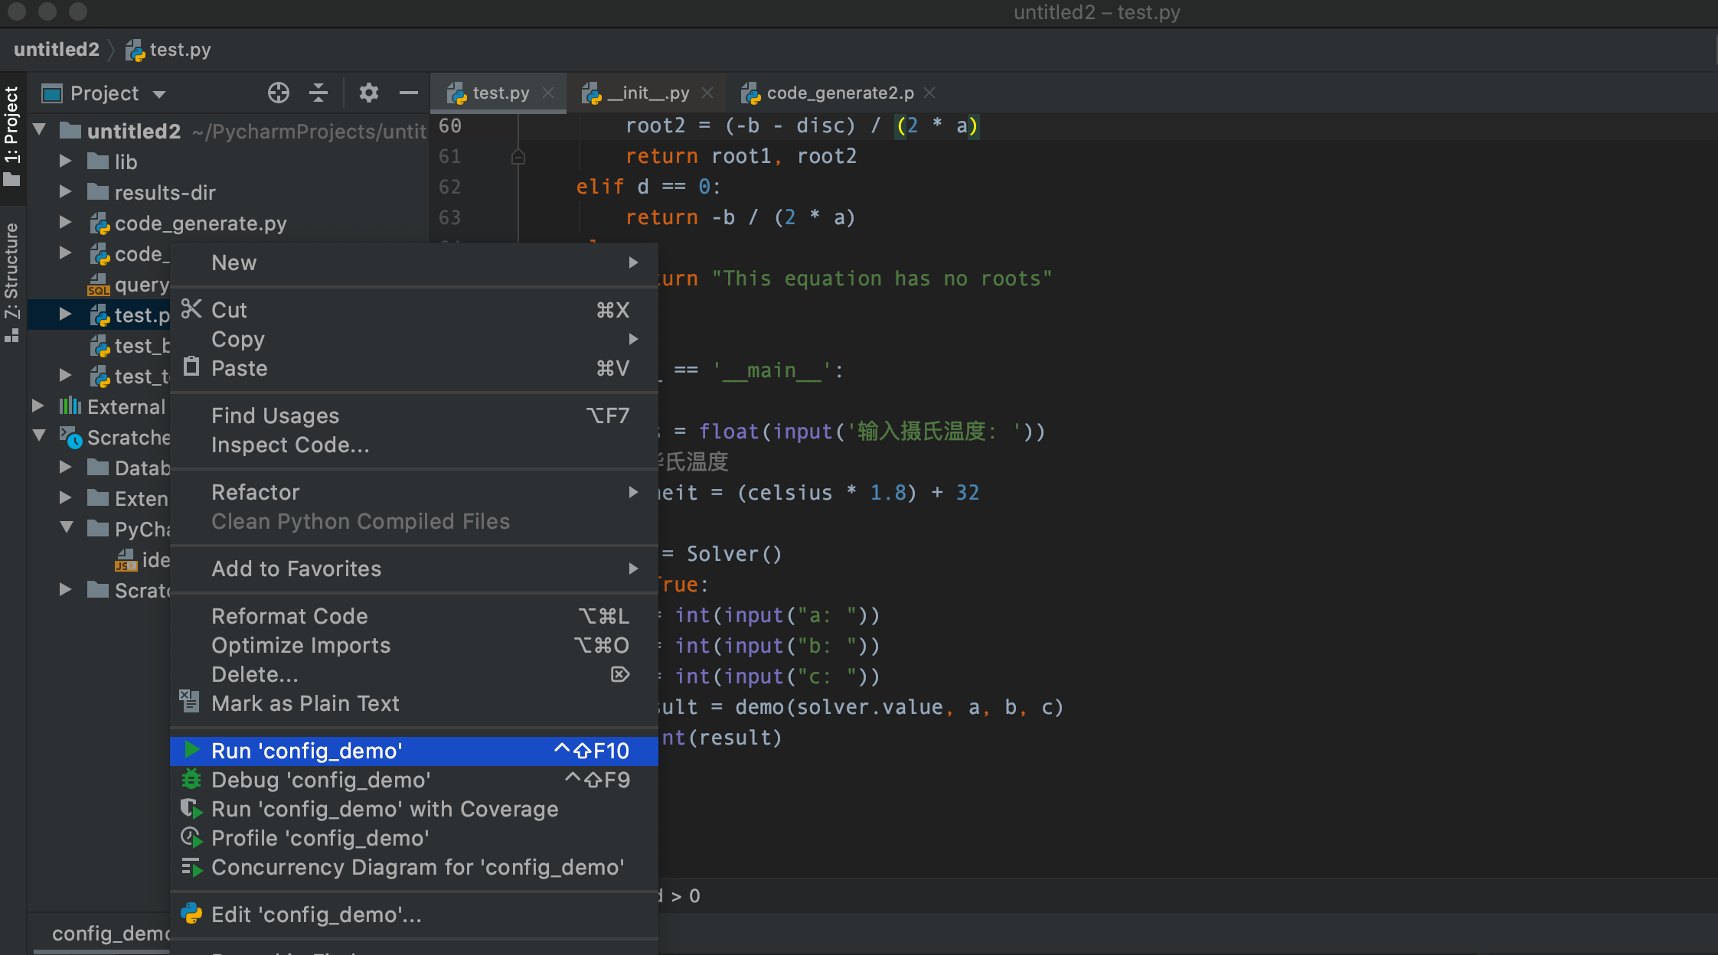The width and height of the screenshot is (1718, 955).
Task: Open the Copy submenu
Action: (414, 339)
